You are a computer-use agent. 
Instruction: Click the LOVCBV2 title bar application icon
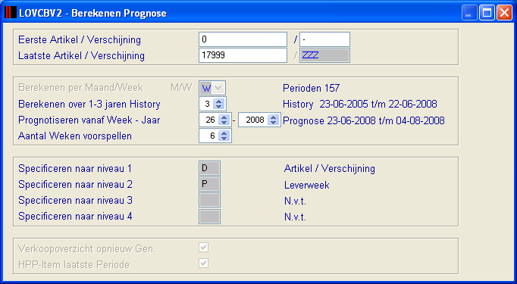click(11, 13)
